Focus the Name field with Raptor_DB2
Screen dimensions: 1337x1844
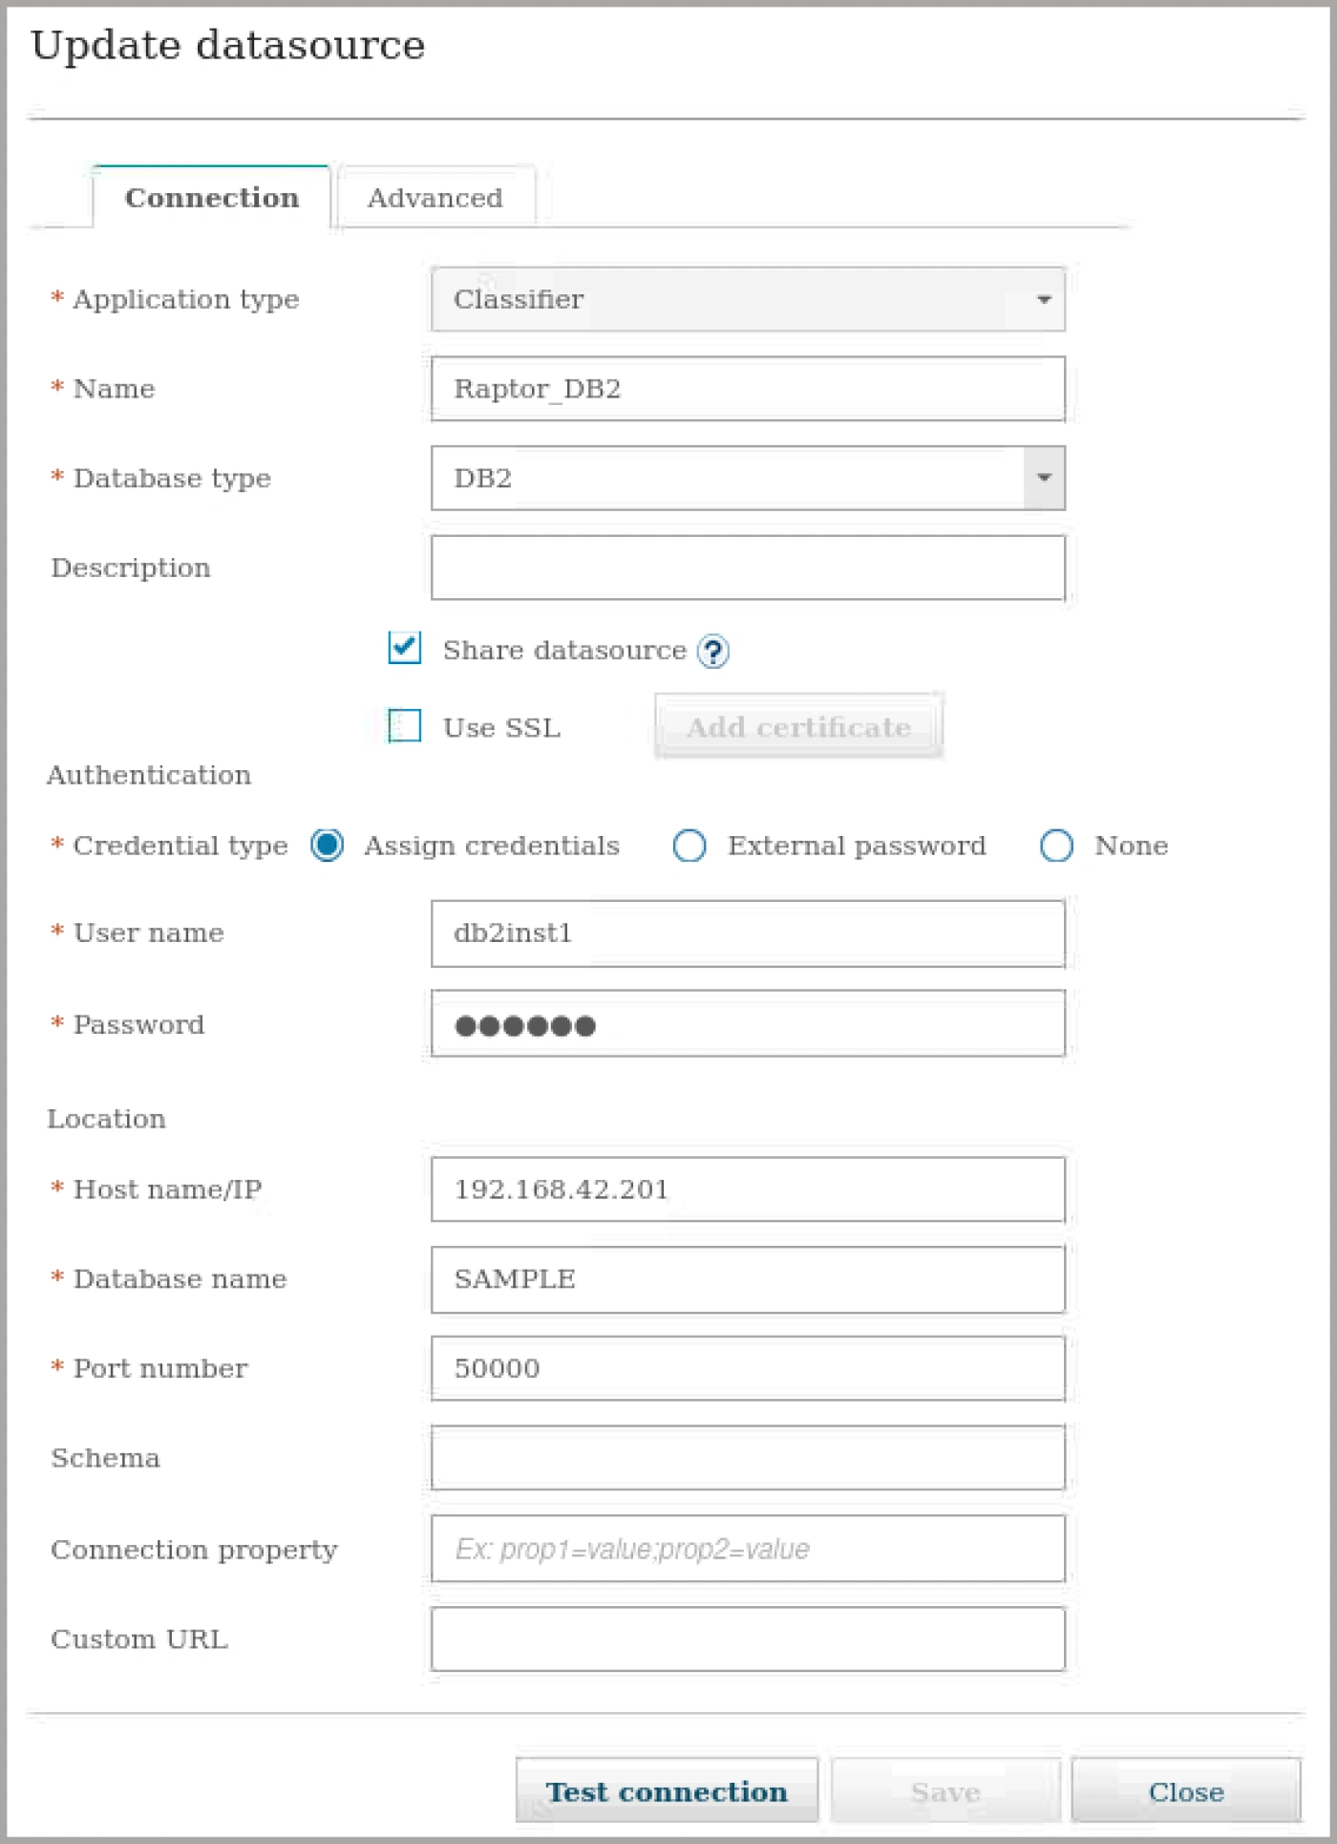(x=748, y=389)
